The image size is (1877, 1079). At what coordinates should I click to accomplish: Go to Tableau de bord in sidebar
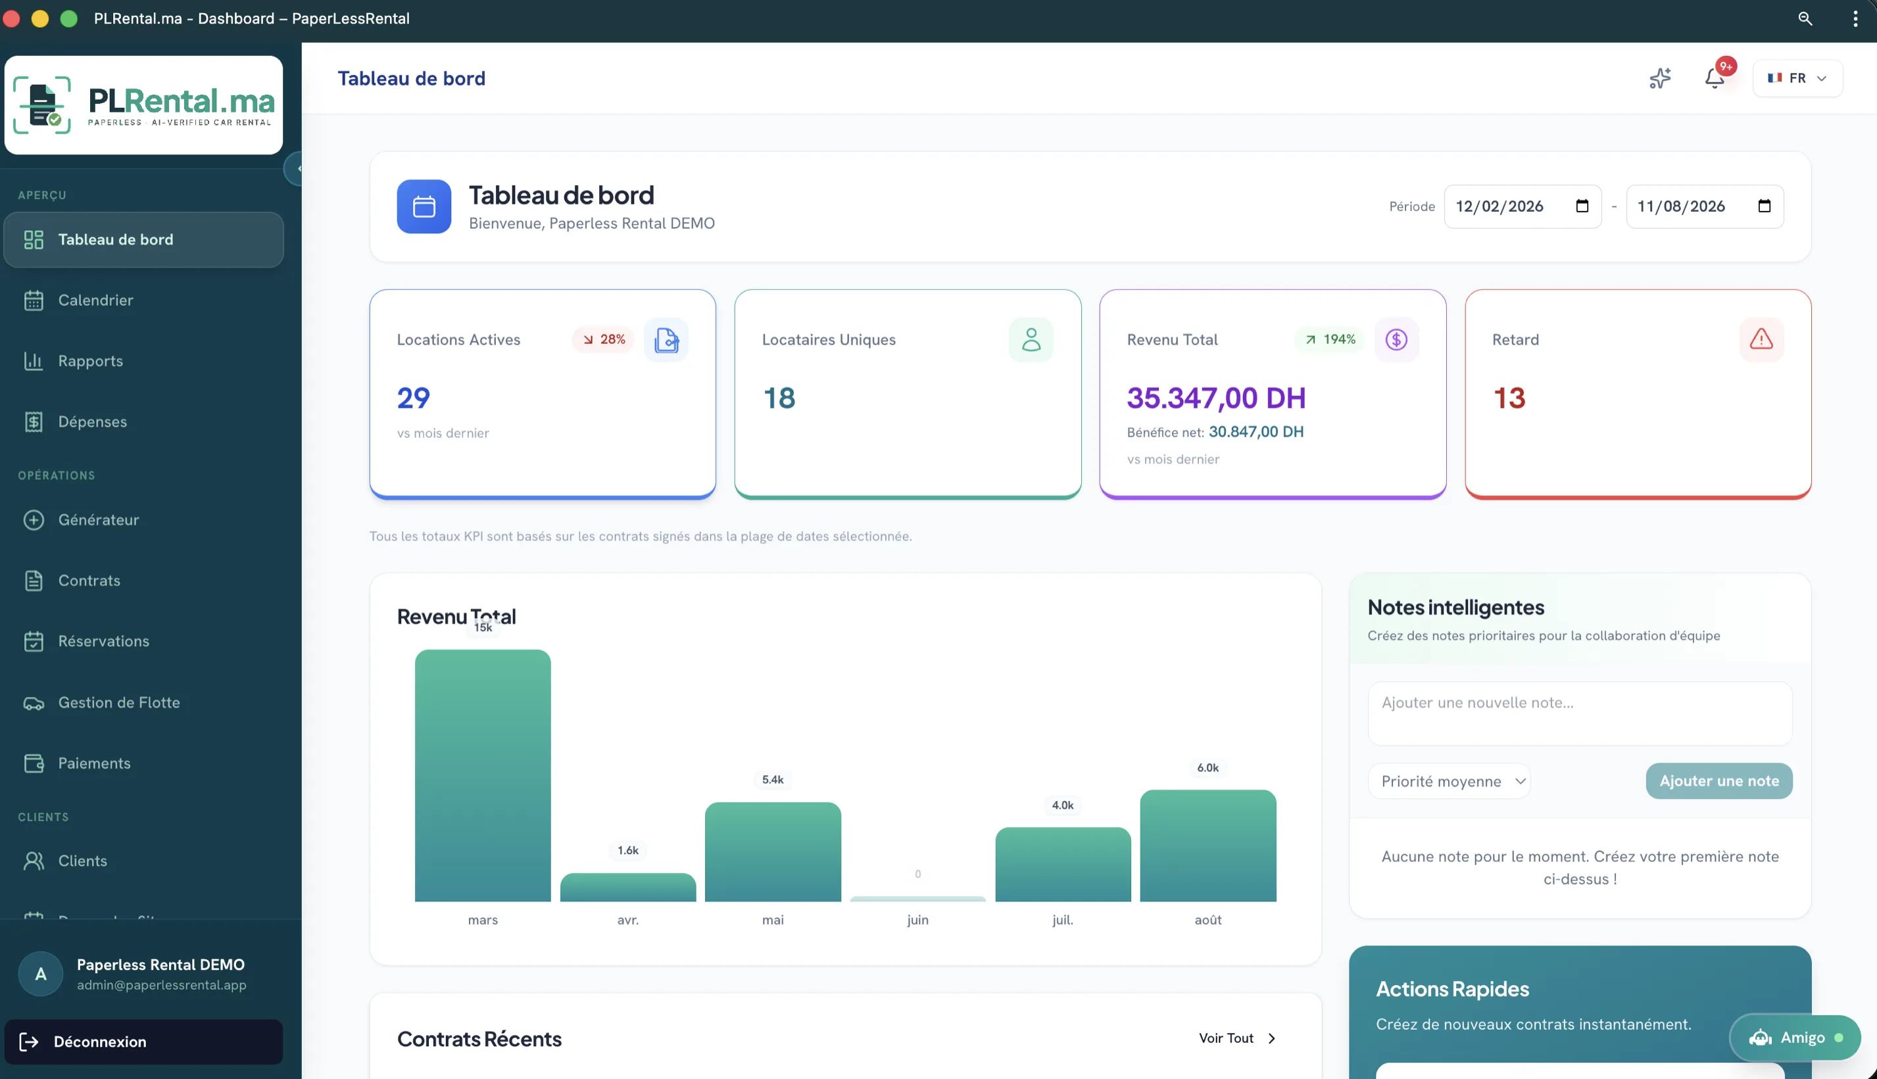tap(144, 240)
